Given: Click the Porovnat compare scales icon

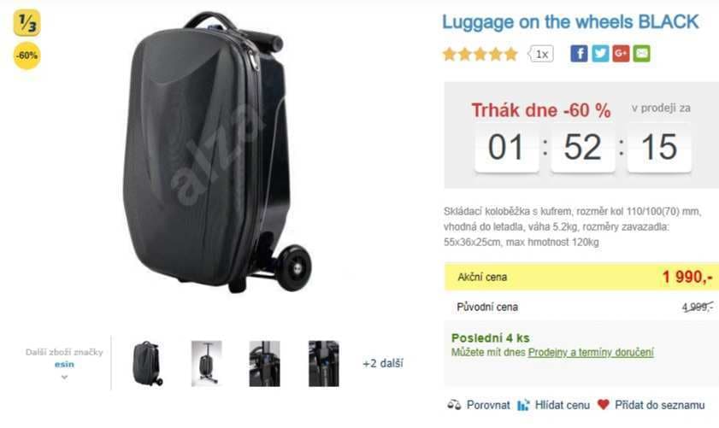Looking at the screenshot, I should [454, 405].
